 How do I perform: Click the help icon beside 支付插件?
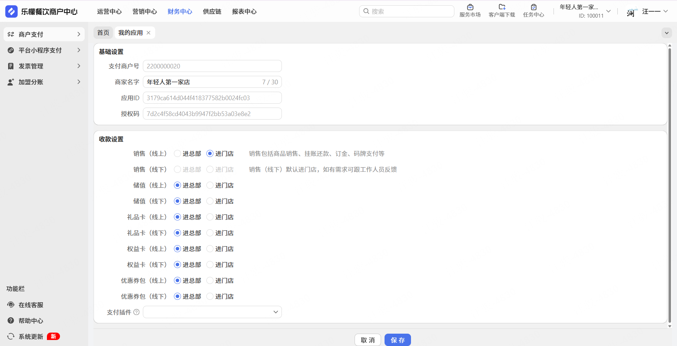coord(137,312)
